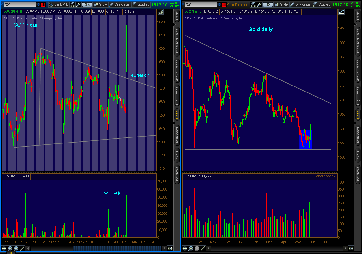362x254 pixels.
Task: Toggle the red link number on right chart
Action: point(224,4)
